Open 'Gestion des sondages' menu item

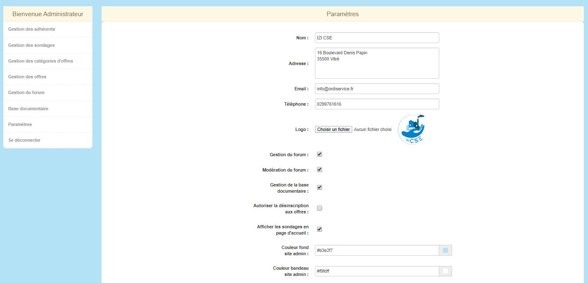coord(31,45)
